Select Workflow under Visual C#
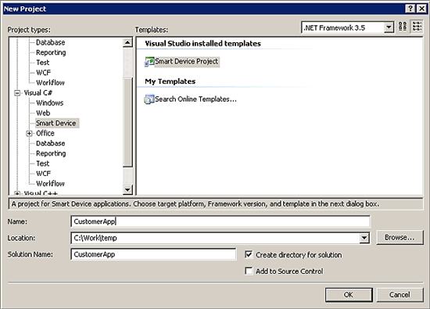Image resolution: width=430 pixels, height=309 pixels. click(x=50, y=184)
